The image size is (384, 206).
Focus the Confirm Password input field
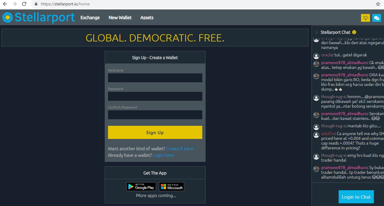[155, 115]
